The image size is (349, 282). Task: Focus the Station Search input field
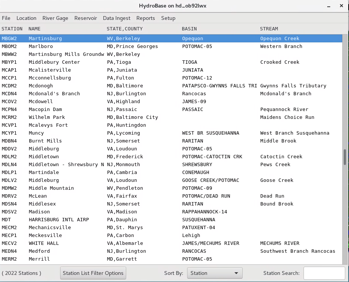tap(324, 273)
